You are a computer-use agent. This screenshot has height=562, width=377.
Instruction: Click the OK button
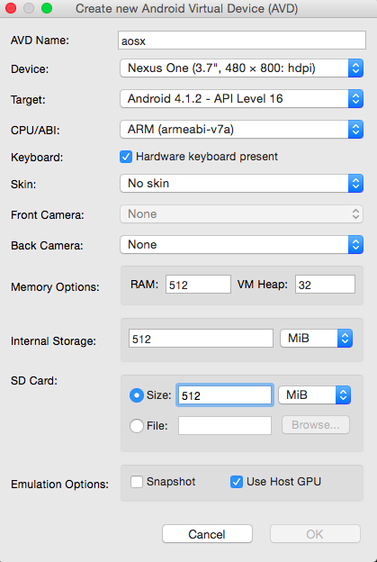(315, 534)
